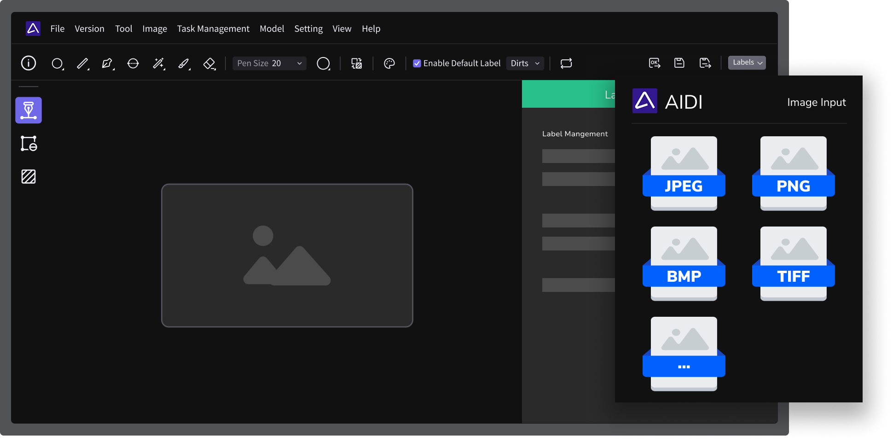The height and width of the screenshot is (442, 893).
Task: Choose the brush tool
Action: pos(184,64)
